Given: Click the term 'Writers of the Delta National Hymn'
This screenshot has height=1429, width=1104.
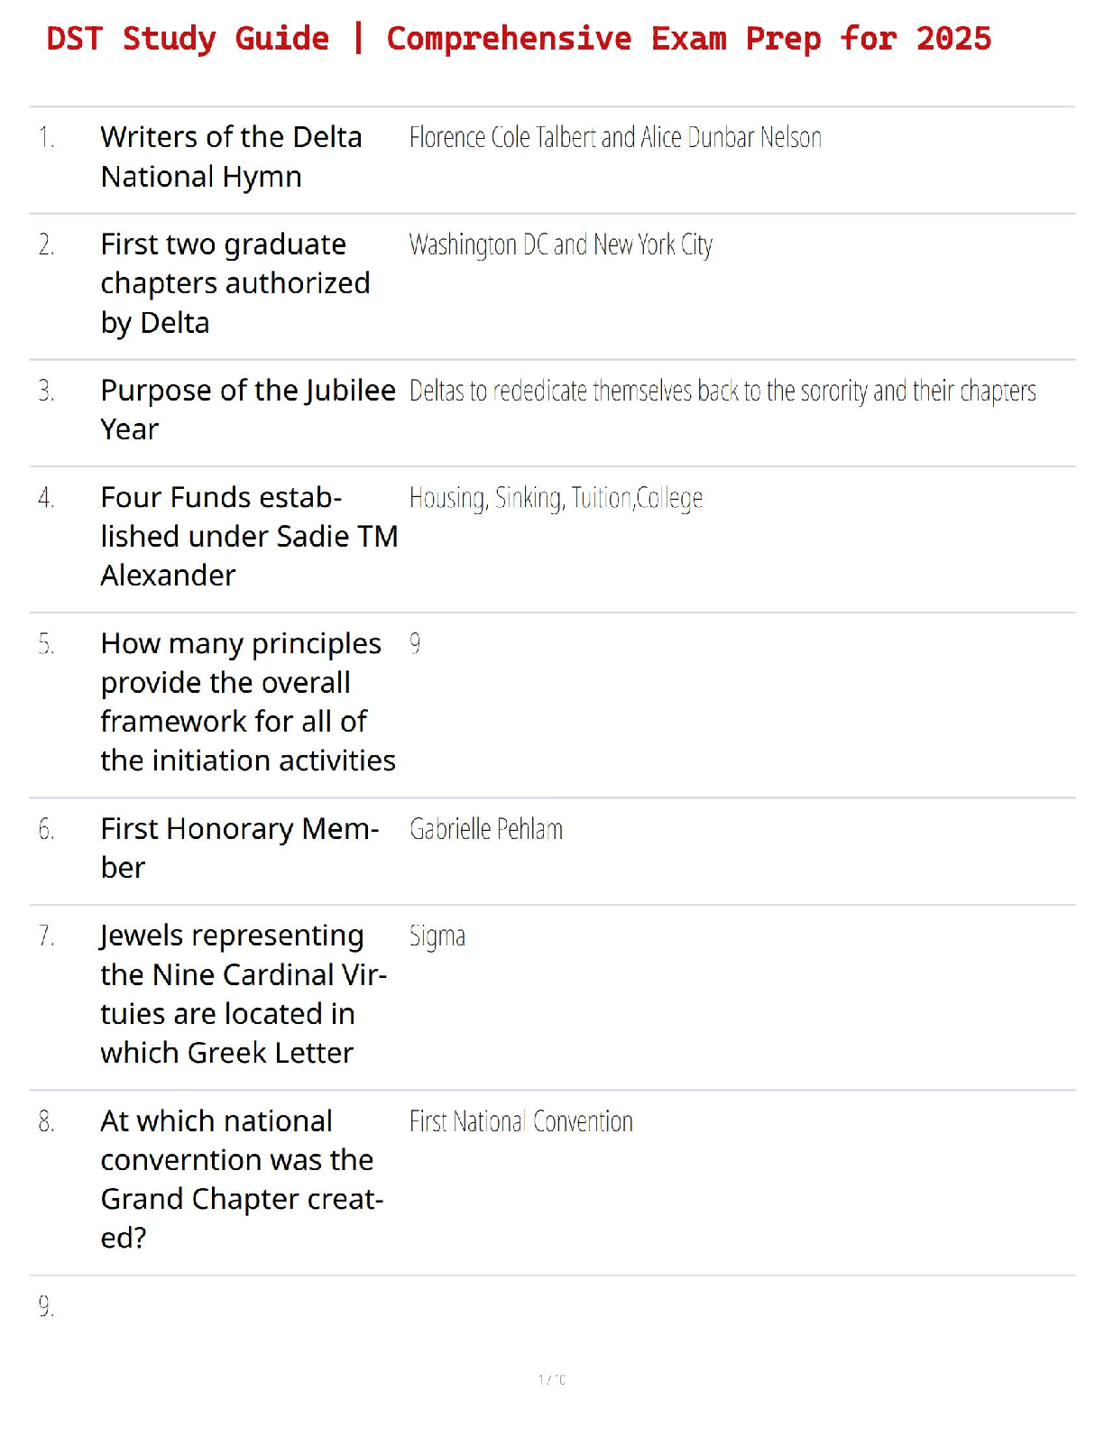Looking at the screenshot, I should tap(231, 157).
